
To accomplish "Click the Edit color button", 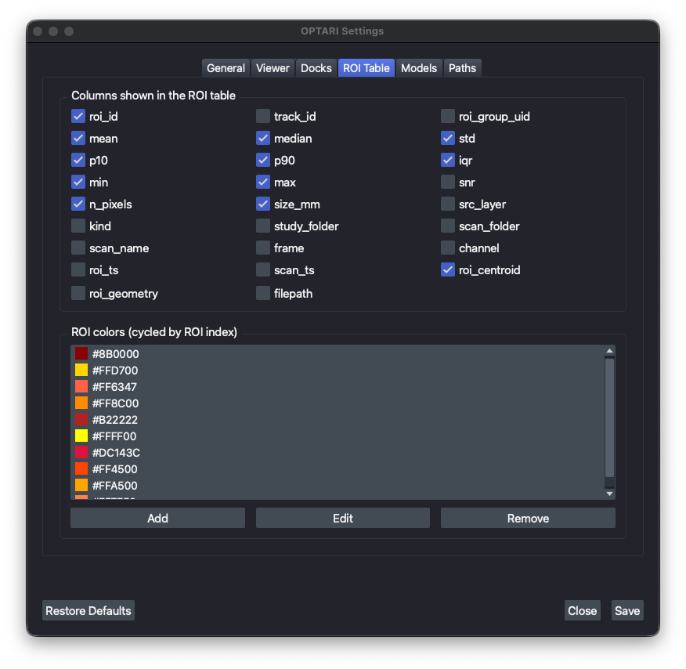I will pyautogui.click(x=342, y=518).
